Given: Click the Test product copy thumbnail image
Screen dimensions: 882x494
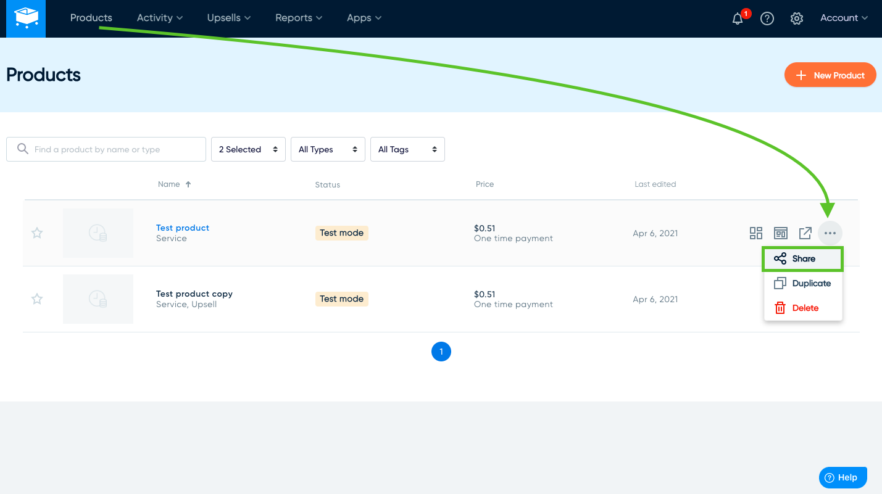Looking at the screenshot, I should coord(98,299).
